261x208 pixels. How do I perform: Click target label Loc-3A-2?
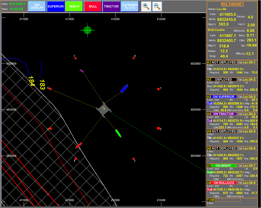tap(249, 80)
